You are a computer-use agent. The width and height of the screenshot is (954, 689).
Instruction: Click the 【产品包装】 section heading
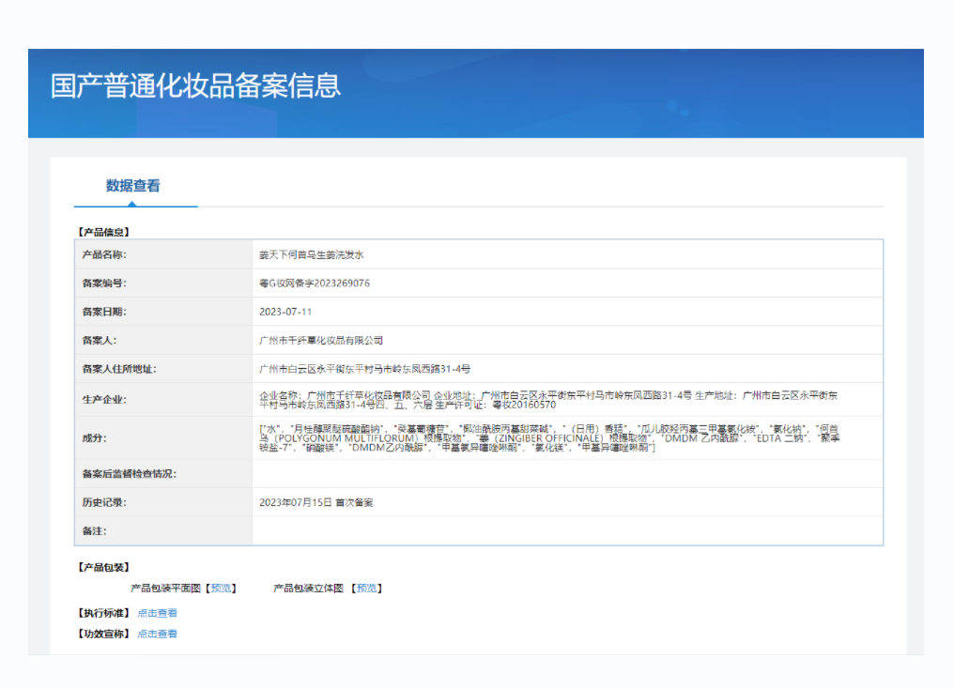click(x=102, y=567)
